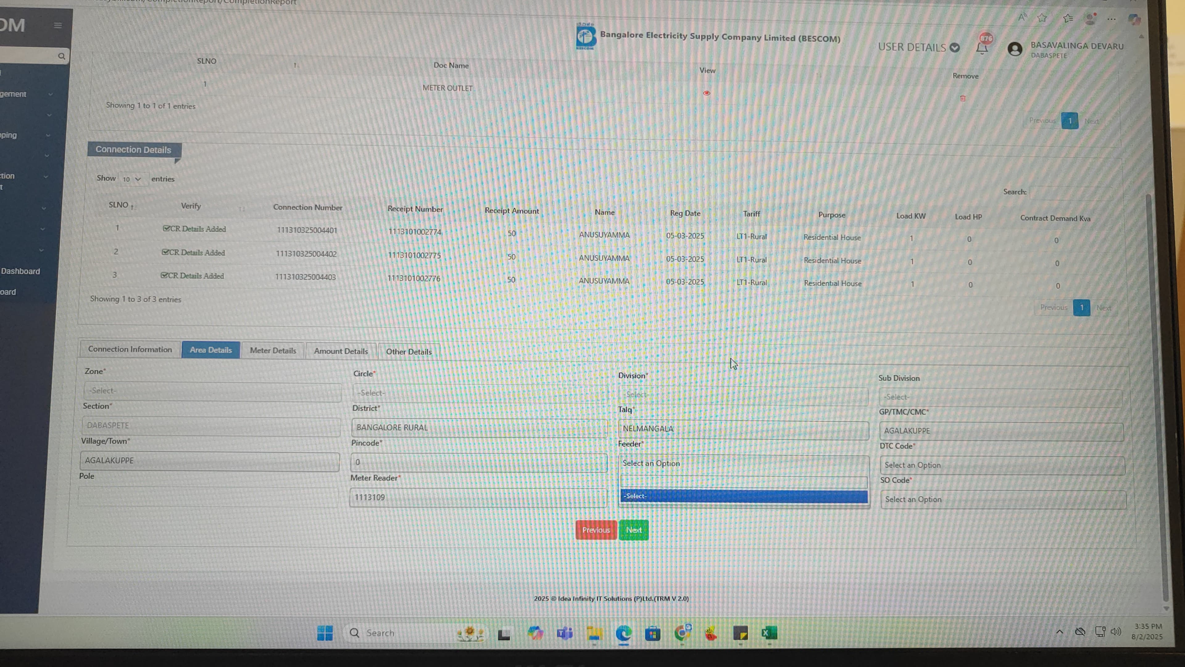Open the Show entries count dropdown

pos(132,179)
